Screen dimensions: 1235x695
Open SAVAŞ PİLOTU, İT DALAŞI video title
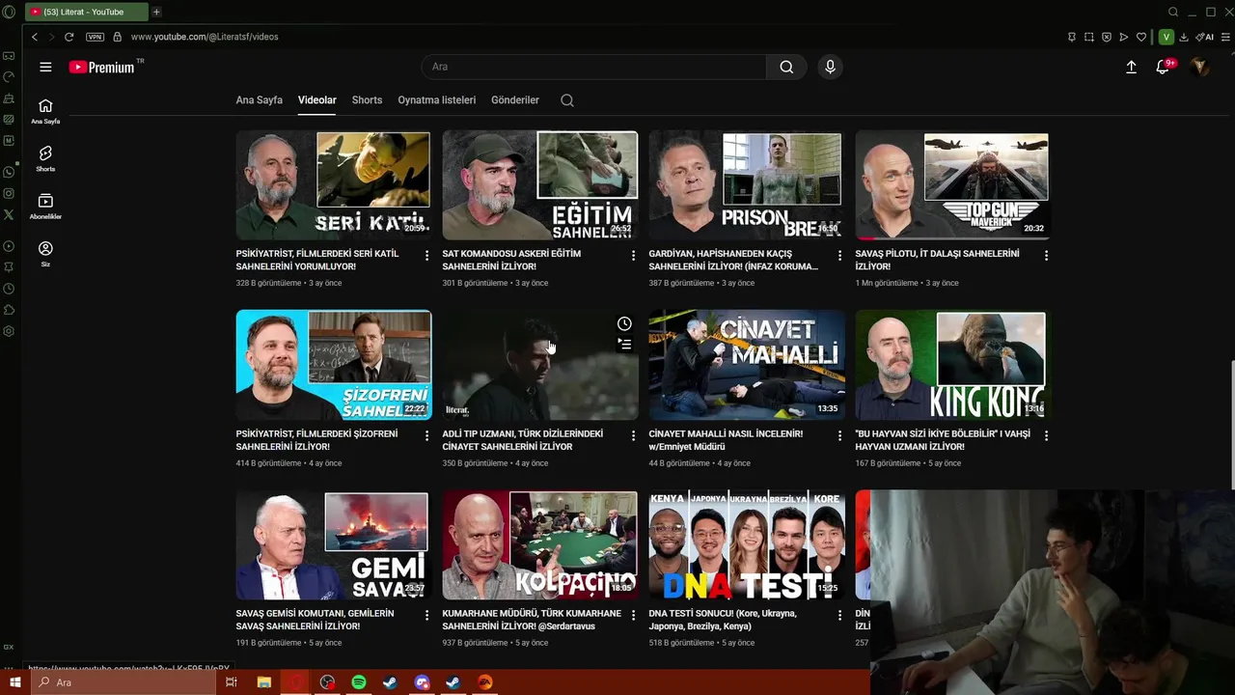click(x=937, y=260)
